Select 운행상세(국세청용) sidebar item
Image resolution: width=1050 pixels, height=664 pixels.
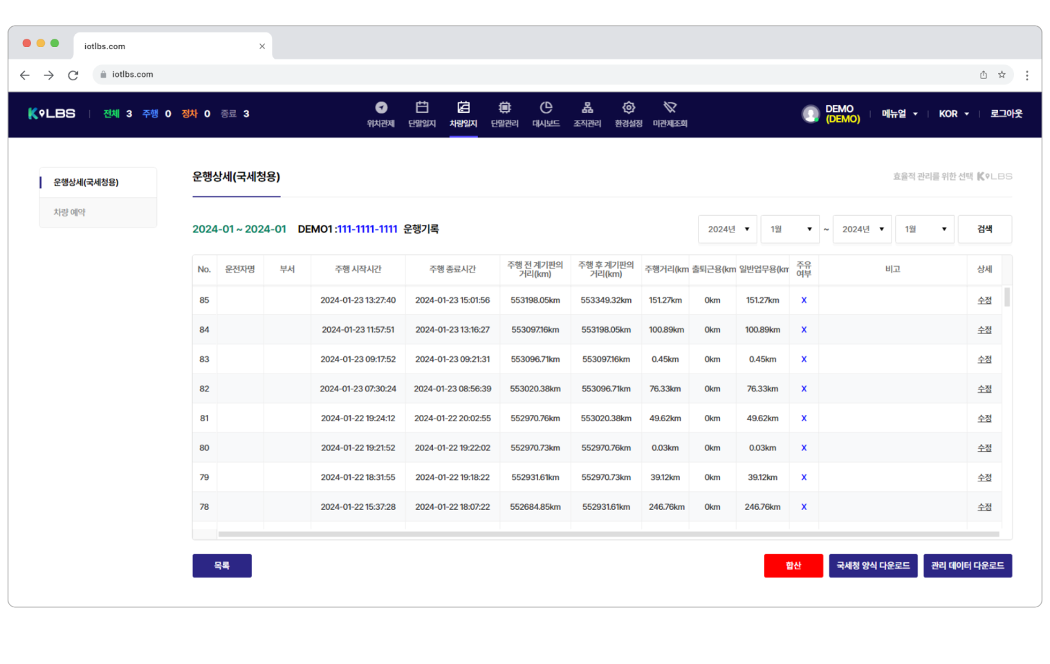(86, 183)
